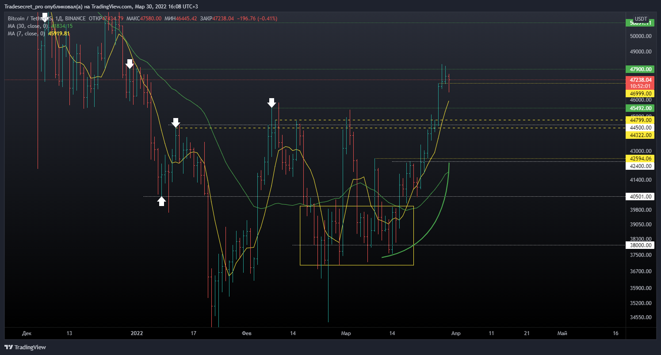Click the white 40501.00 price label
Image resolution: width=661 pixels, height=355 pixels.
coord(640,196)
